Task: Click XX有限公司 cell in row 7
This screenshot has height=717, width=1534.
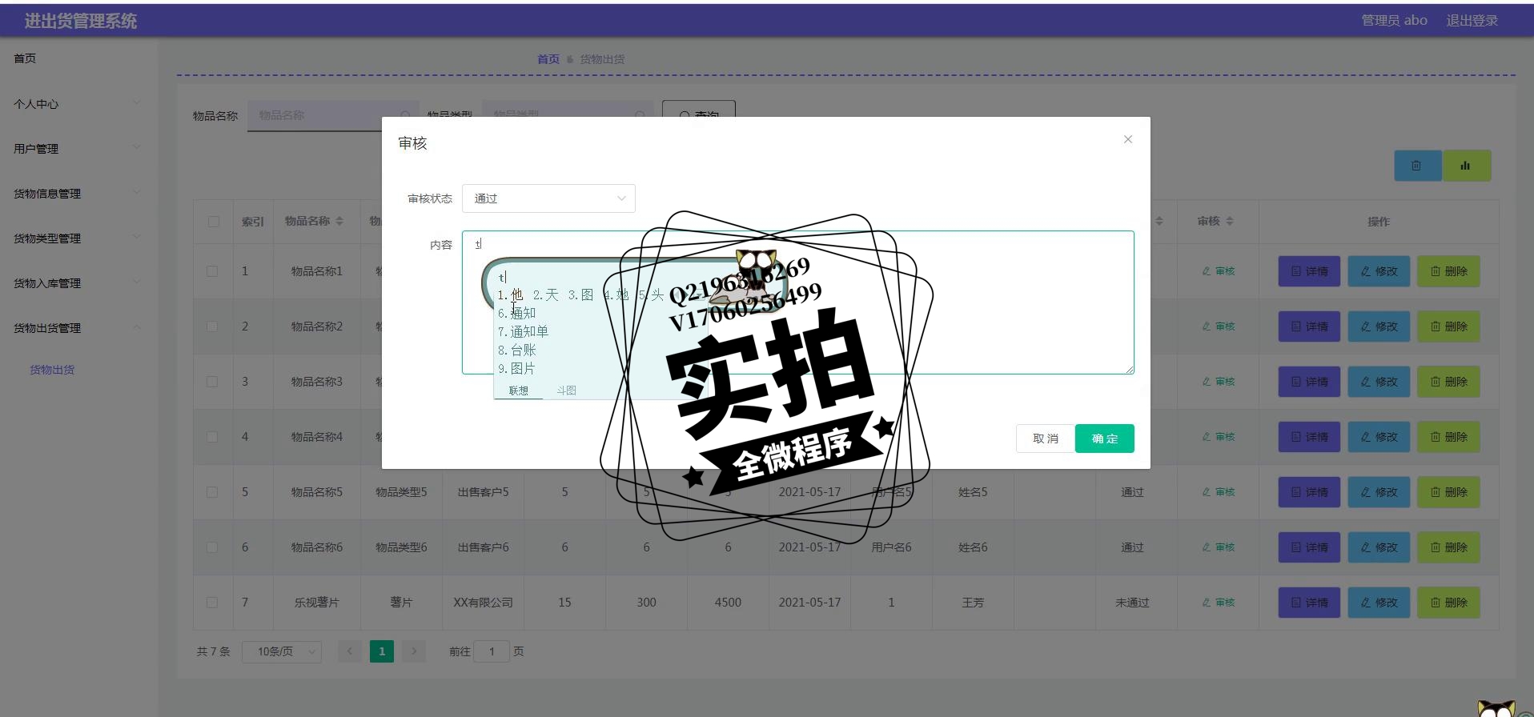Action: [483, 603]
